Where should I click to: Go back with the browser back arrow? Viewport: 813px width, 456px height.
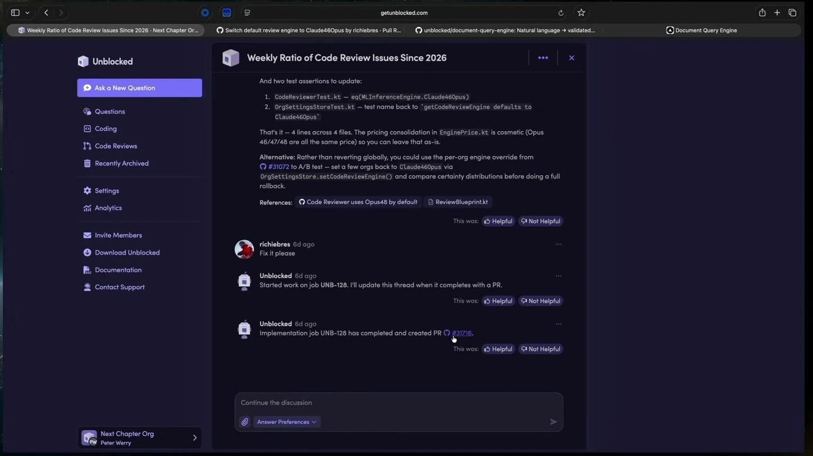(46, 12)
